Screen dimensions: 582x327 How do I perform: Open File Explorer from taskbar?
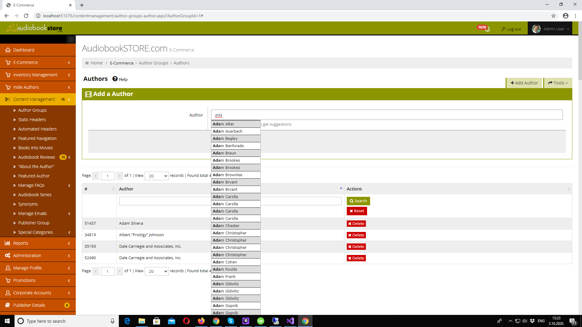pos(142,321)
